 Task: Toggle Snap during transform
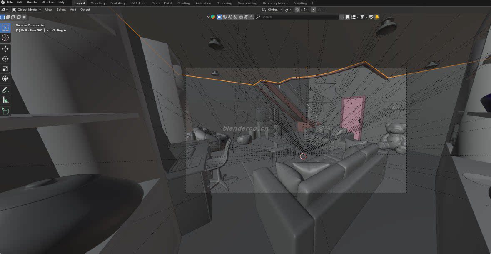(x=297, y=10)
